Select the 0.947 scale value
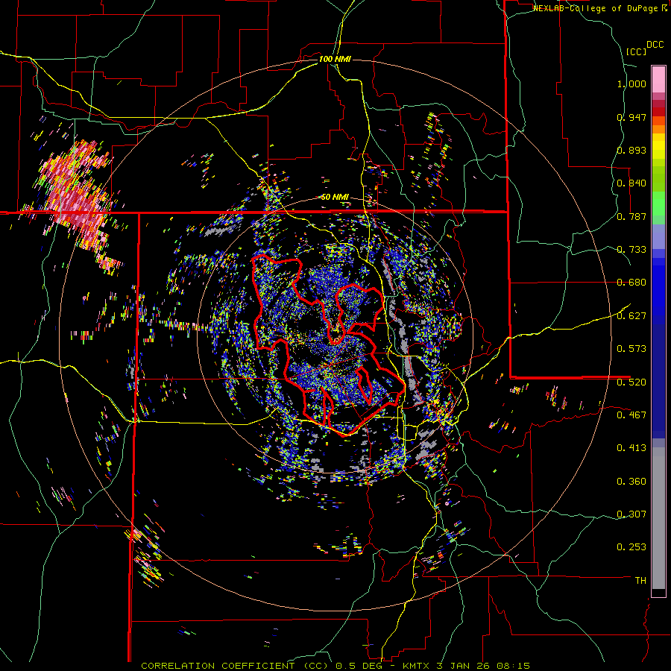The height and width of the screenshot is (671, 671). point(631,117)
